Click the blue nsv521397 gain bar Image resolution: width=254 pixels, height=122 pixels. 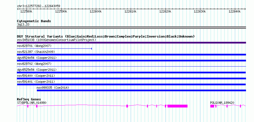(131, 55)
